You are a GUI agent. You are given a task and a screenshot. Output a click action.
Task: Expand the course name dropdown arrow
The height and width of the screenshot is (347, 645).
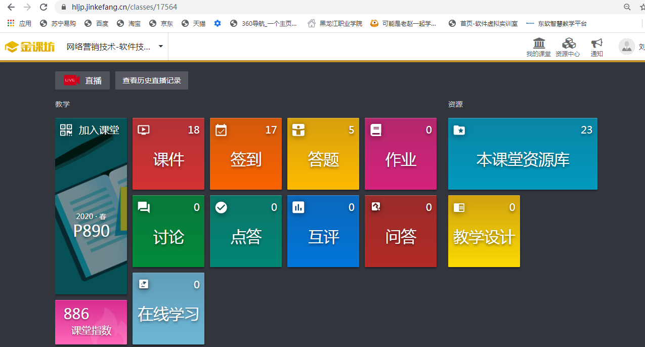click(161, 47)
